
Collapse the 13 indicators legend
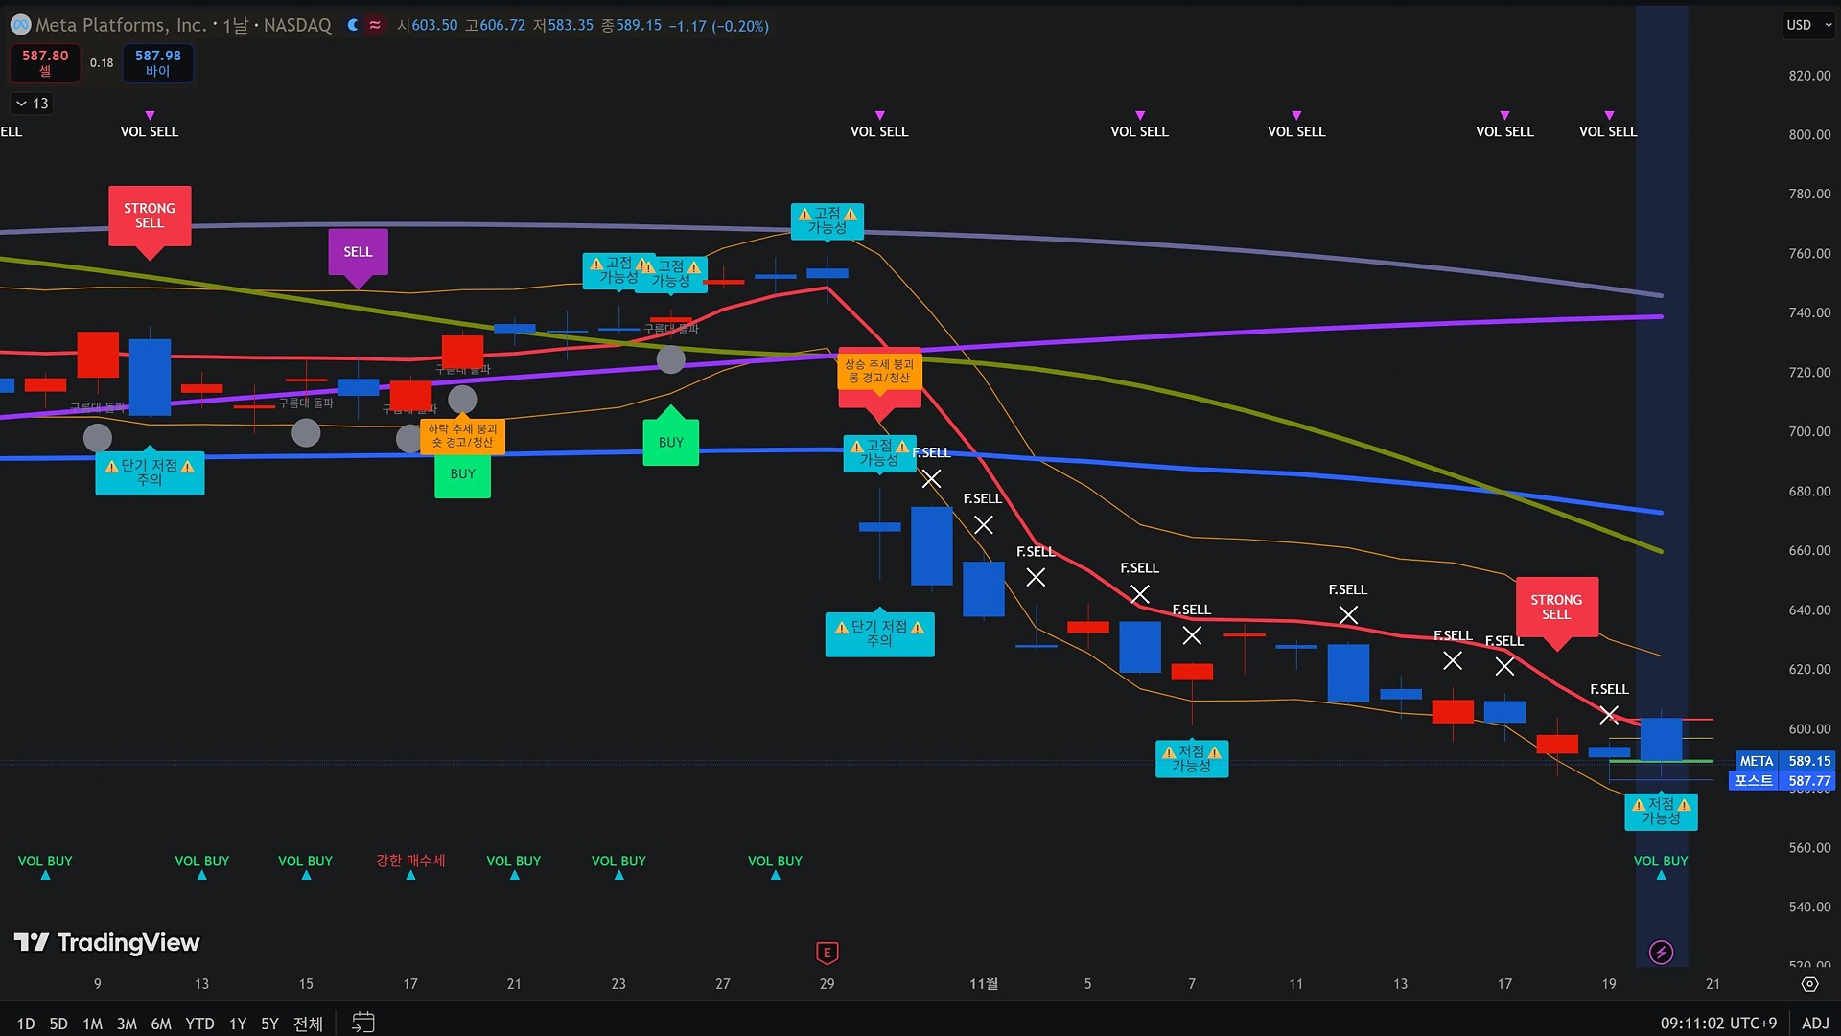point(32,104)
